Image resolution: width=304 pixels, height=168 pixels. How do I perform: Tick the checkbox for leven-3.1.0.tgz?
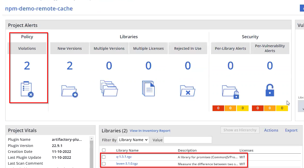coord(104,164)
